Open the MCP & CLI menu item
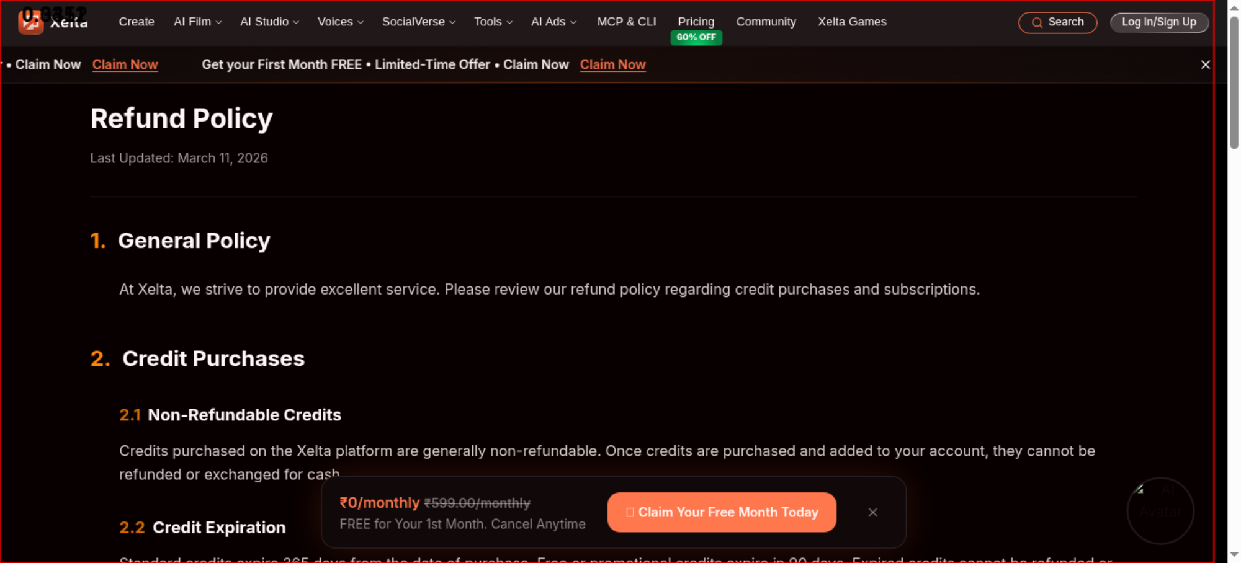 click(627, 22)
